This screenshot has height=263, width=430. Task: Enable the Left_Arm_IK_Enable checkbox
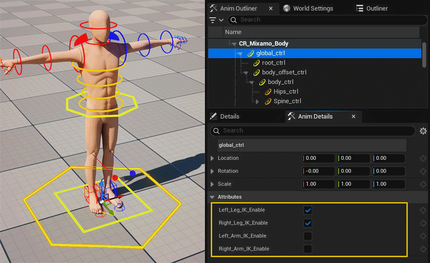click(x=308, y=236)
